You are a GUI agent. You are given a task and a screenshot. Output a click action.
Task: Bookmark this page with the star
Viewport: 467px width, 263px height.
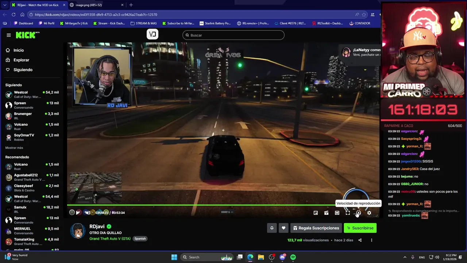(x=364, y=15)
